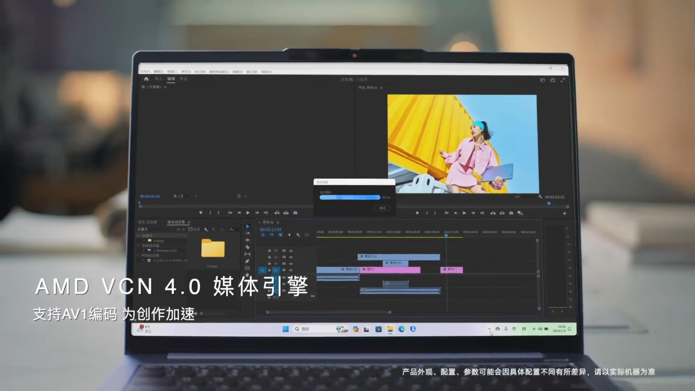
Task: Open timeline display settings wrench
Action: pos(298,235)
